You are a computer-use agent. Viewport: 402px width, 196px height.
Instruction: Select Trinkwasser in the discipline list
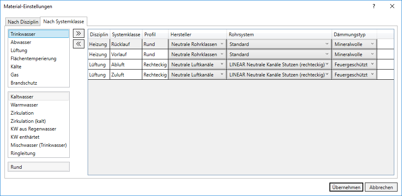[x=39, y=34]
